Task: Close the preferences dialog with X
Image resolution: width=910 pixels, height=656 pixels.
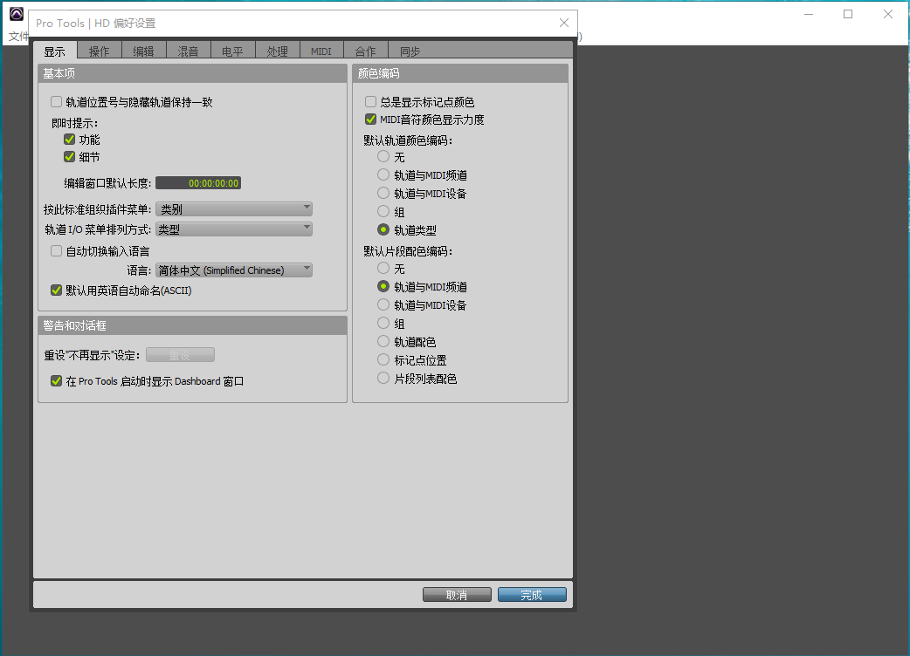Action: click(x=564, y=23)
